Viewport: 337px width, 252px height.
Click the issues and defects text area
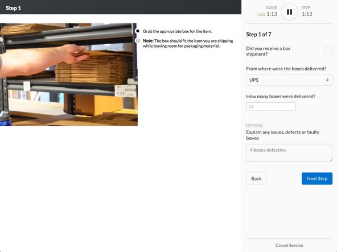click(289, 153)
